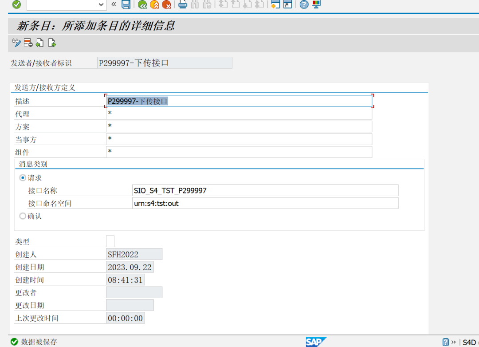Open the command field dropdown arrow

101,4
